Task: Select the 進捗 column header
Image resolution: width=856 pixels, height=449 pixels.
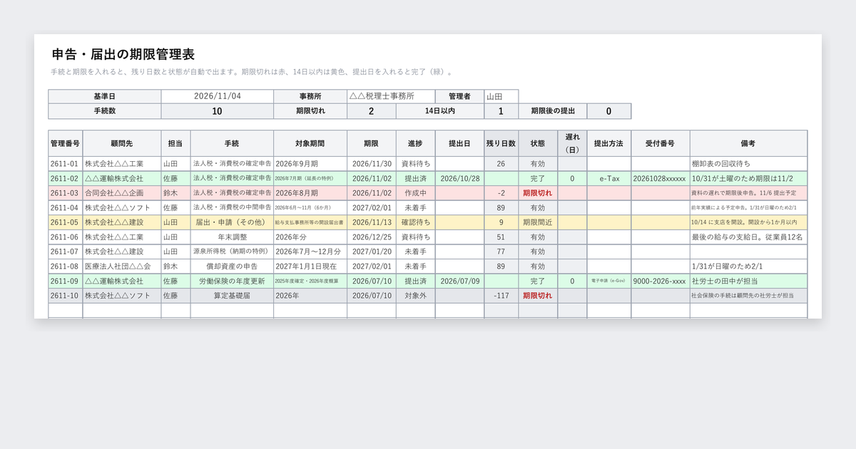Action: (x=415, y=143)
